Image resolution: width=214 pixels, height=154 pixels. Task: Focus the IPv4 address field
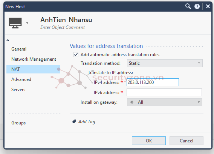153,82
